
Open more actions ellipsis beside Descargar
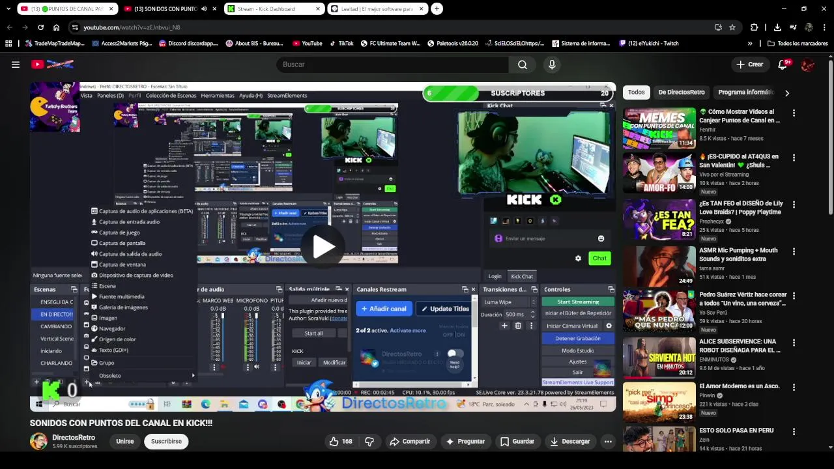point(608,441)
